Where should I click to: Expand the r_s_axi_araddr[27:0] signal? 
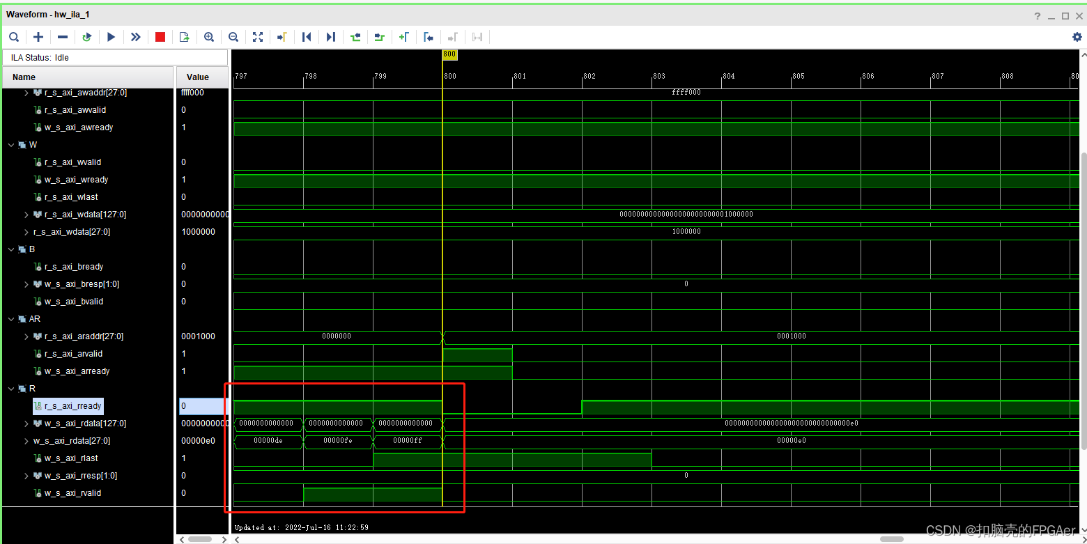[x=26, y=336]
